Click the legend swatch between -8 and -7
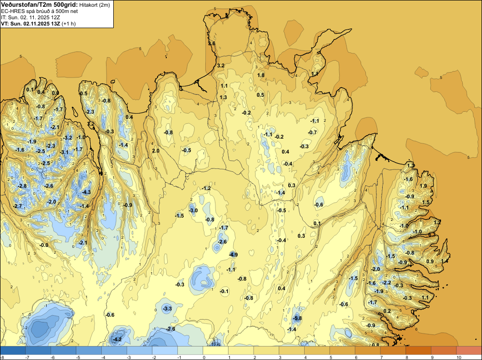 pyautogui.click(x=13, y=350)
